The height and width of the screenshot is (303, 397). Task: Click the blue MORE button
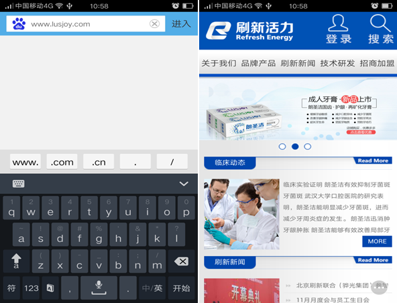click(x=377, y=241)
